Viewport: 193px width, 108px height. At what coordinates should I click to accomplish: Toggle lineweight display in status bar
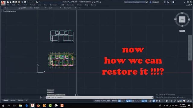(x=150, y=101)
